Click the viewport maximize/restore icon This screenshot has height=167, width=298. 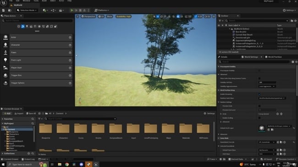click(214, 17)
